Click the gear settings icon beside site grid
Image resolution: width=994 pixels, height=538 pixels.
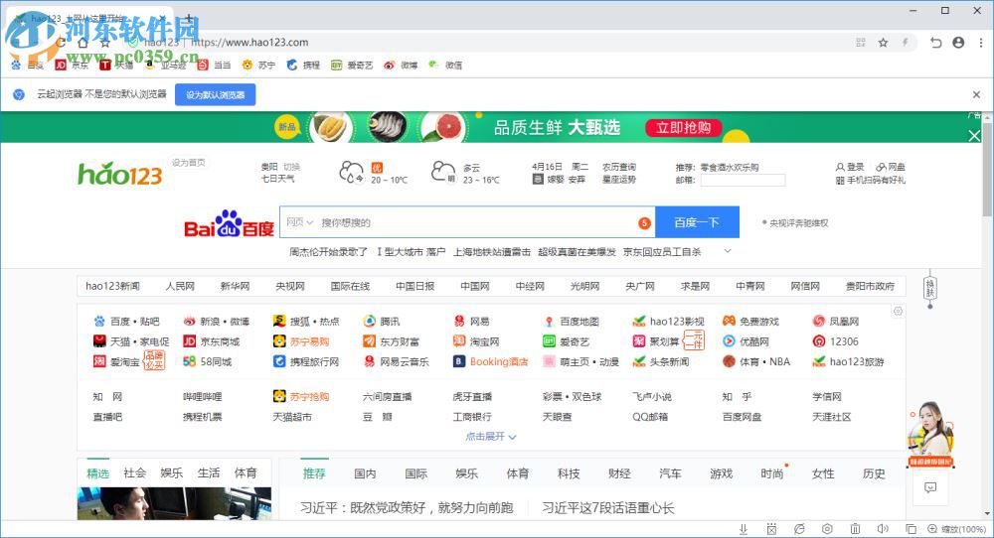[x=898, y=312]
